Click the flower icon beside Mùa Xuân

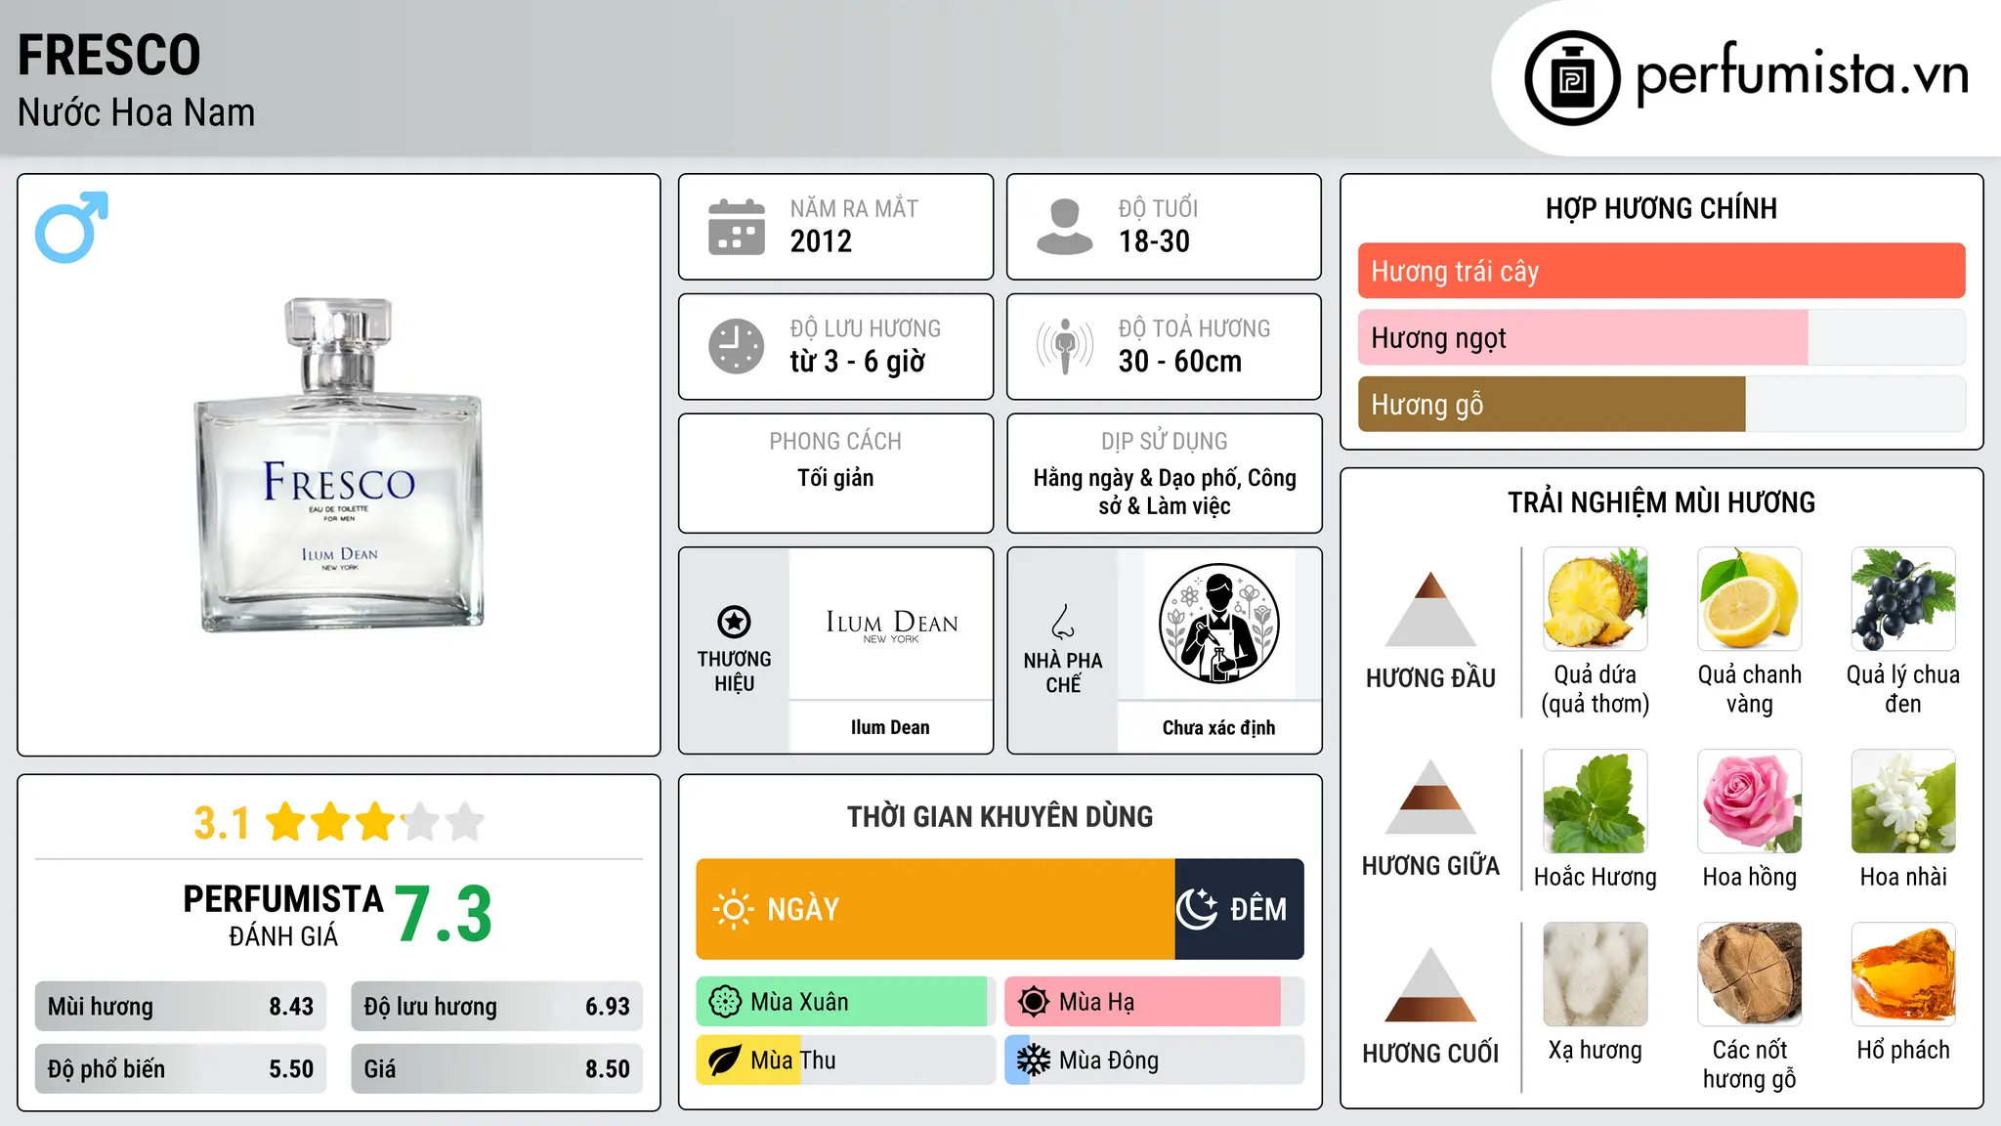coord(725,1002)
